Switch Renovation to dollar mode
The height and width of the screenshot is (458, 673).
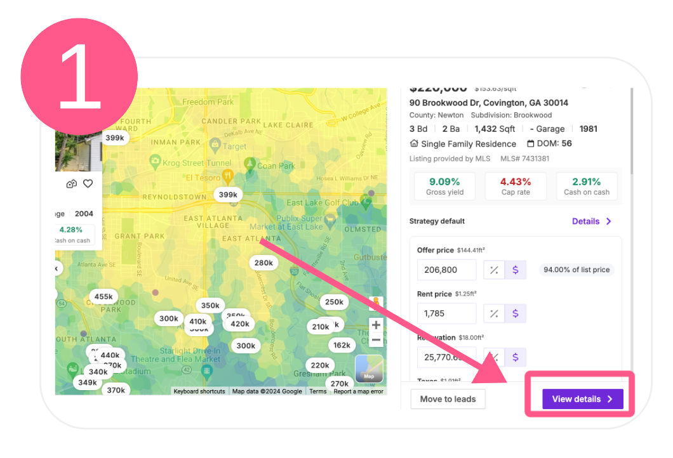[x=516, y=357]
